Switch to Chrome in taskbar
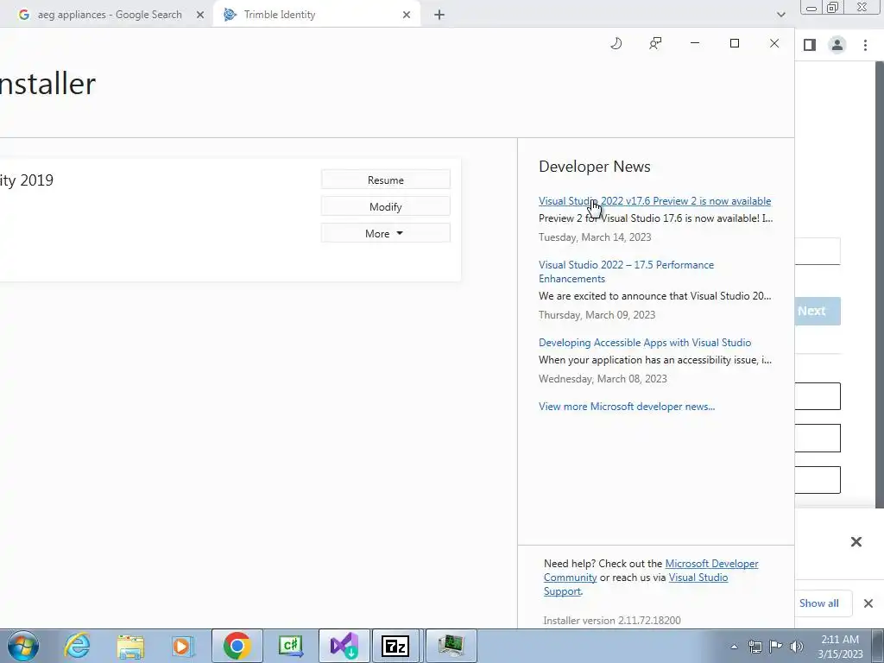Image resolution: width=884 pixels, height=663 pixels. pyautogui.click(x=237, y=646)
